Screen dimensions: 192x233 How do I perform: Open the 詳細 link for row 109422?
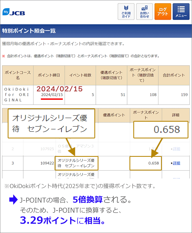point(176,163)
